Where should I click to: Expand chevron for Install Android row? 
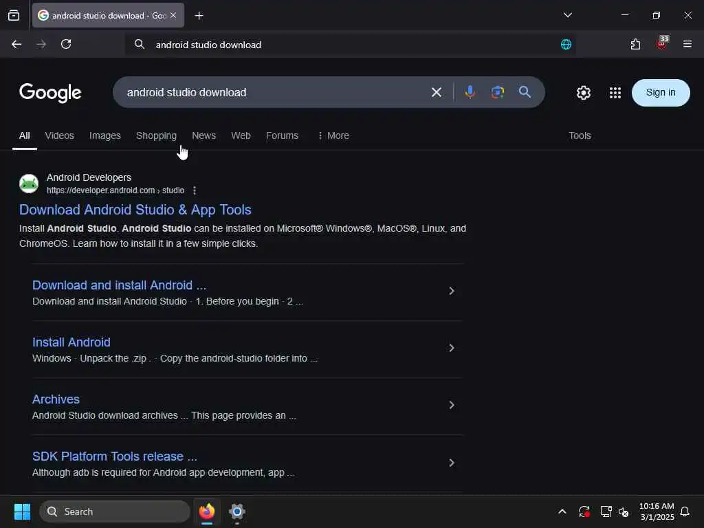[452, 348]
